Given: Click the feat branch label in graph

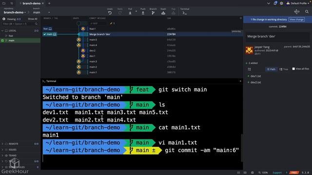Looking at the screenshot, I should (x=48, y=29).
